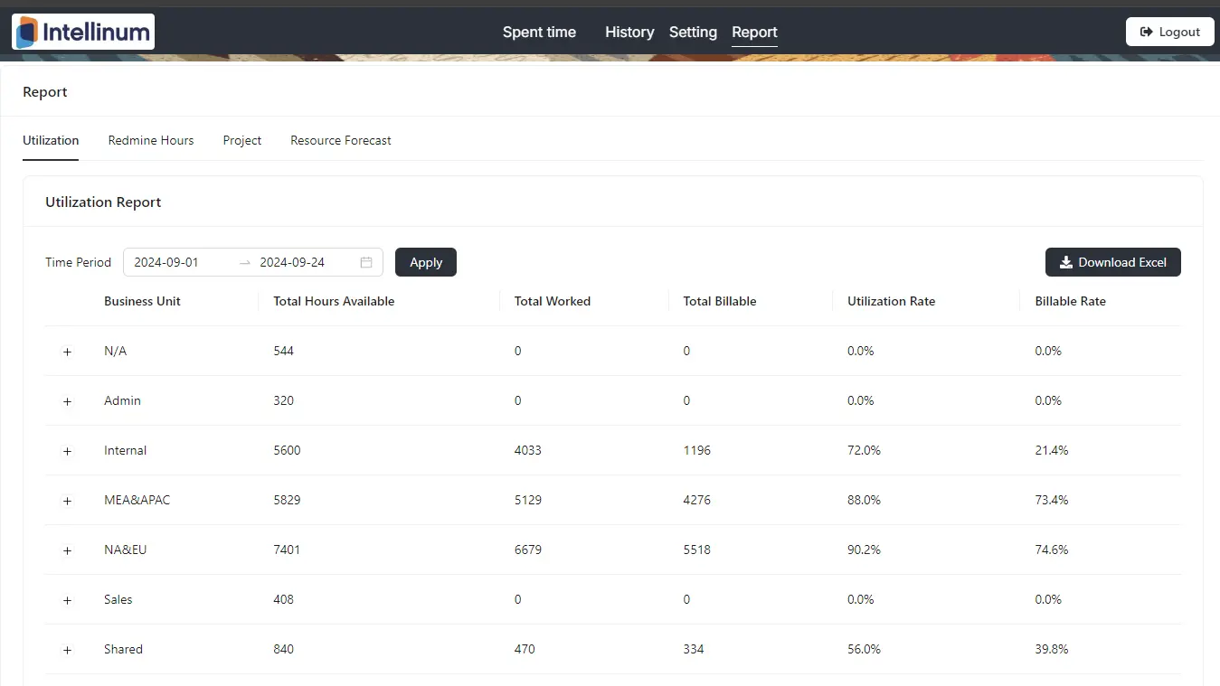Click the 4033 total worked cell
The height and width of the screenshot is (686, 1220).
[528, 450]
